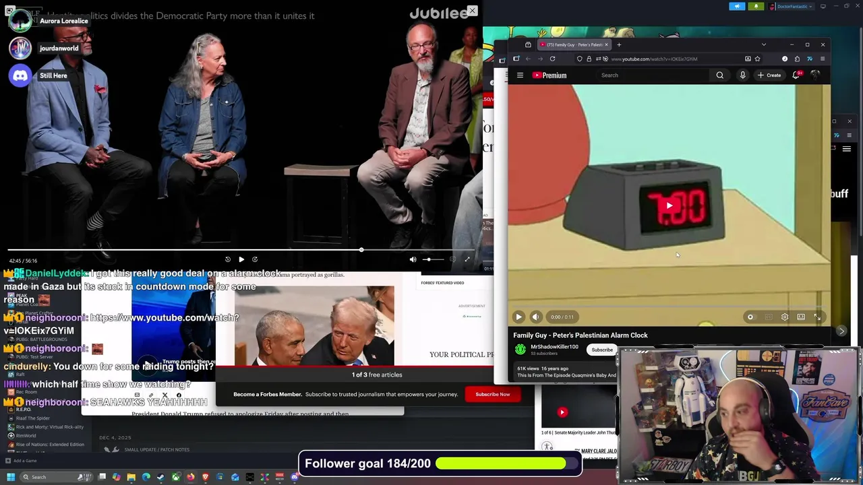Image resolution: width=863 pixels, height=485 pixels.
Task: Toggle YouTube subtitles button
Action: point(769,317)
